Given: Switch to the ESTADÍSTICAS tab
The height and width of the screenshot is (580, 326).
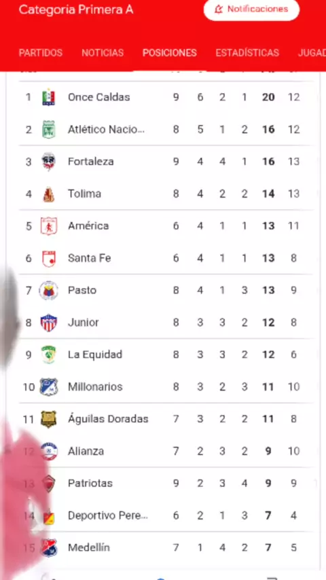Looking at the screenshot, I should 247,53.
